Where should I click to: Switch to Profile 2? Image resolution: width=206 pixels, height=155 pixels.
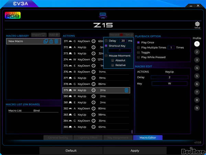[197, 52]
